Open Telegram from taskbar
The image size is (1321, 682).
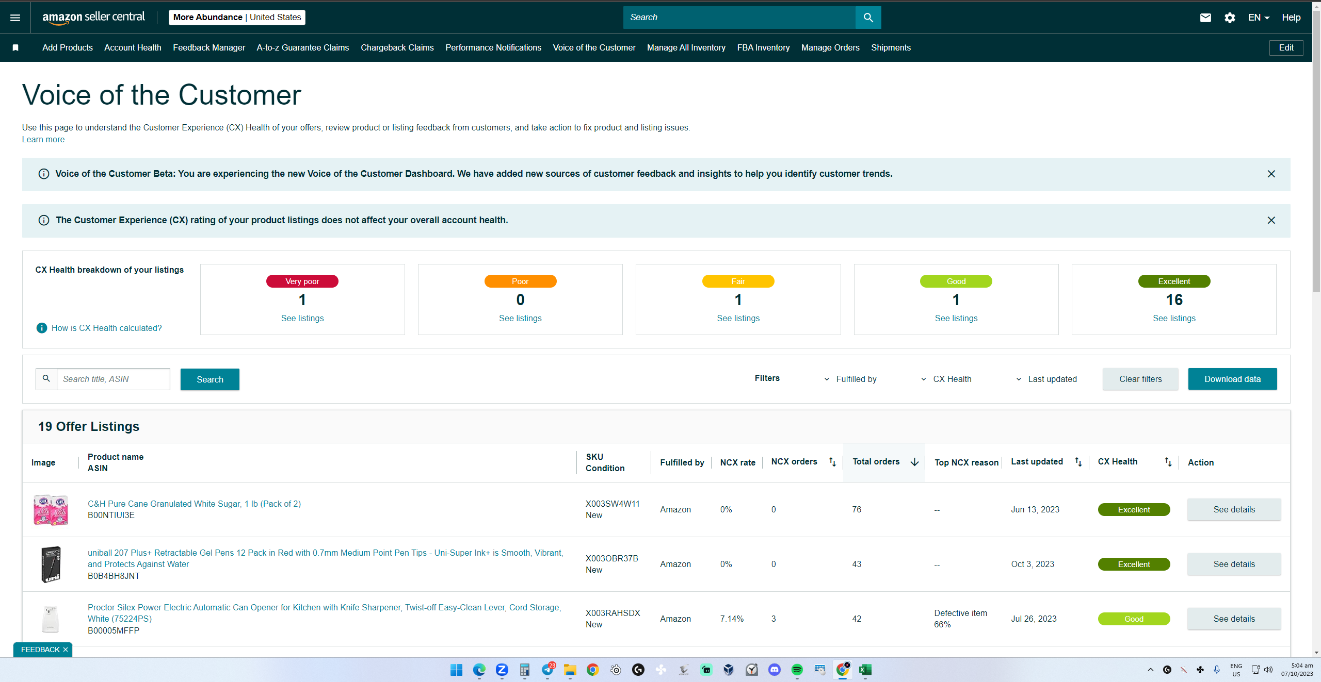tap(547, 670)
